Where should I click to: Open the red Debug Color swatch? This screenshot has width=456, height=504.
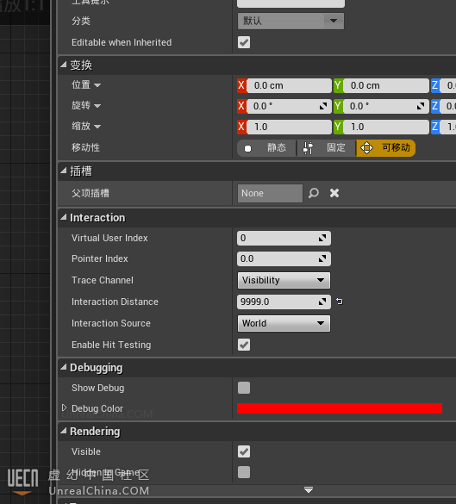click(x=340, y=408)
